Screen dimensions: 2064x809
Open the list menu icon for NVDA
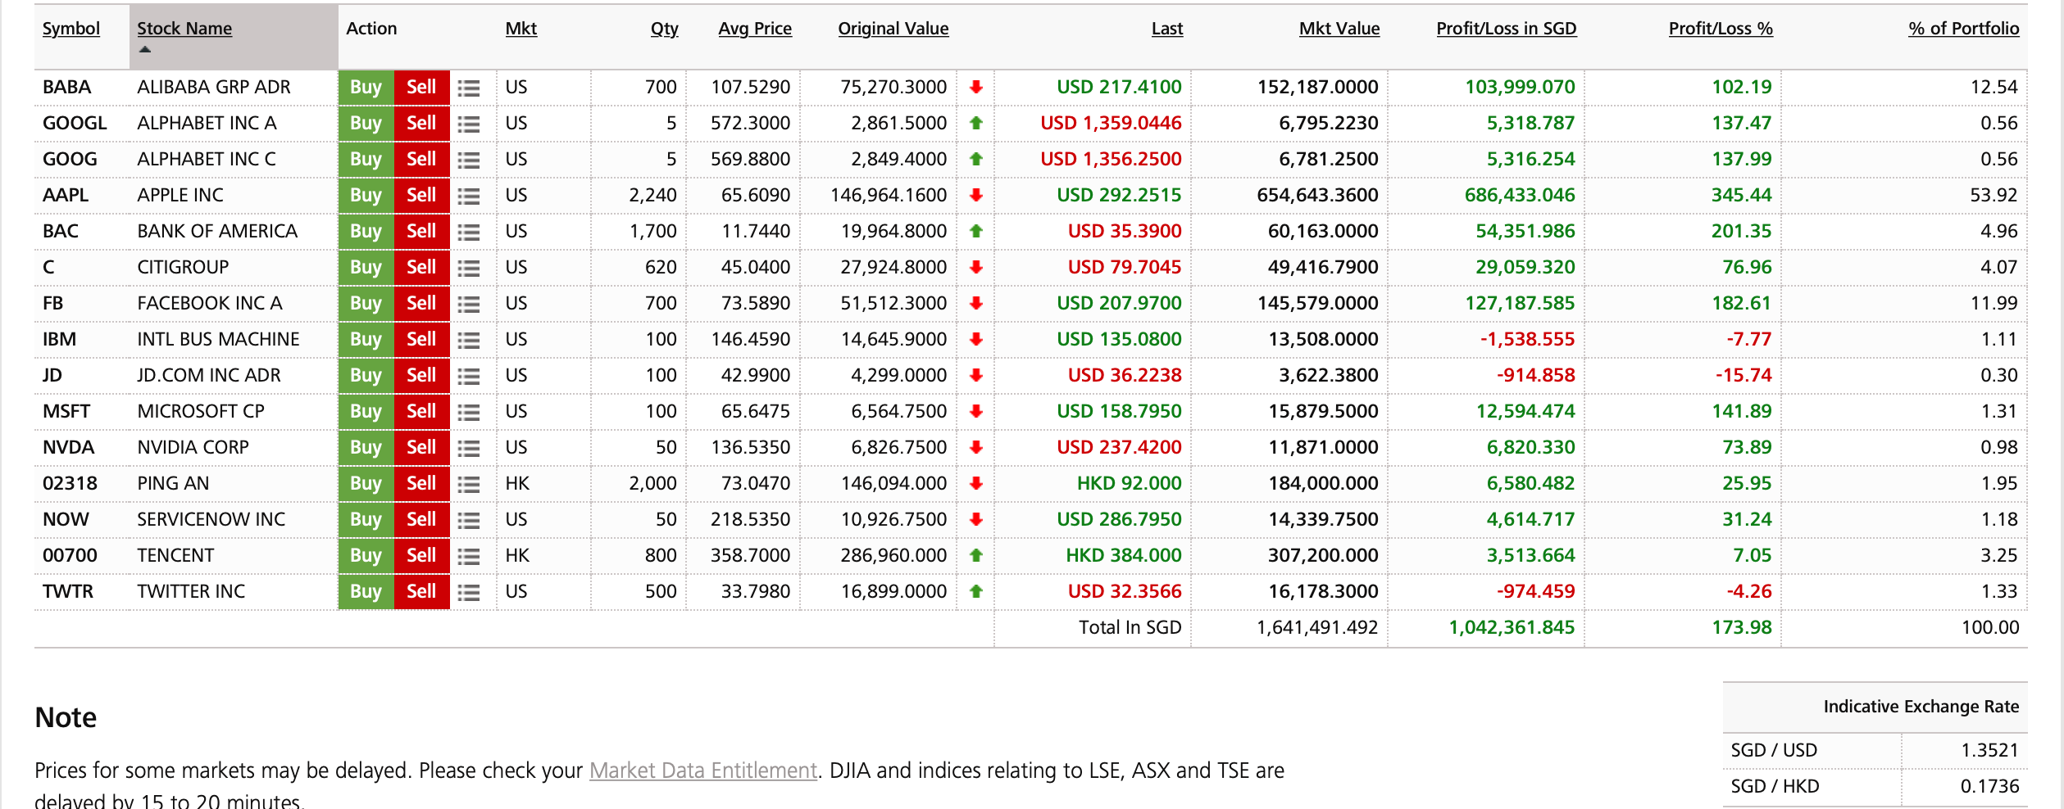(x=469, y=448)
